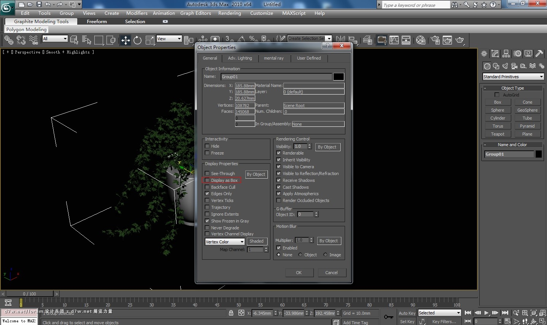Viewport: 547px width, 325px height.
Task: Activate Select and Rotate tool
Action: (138, 40)
